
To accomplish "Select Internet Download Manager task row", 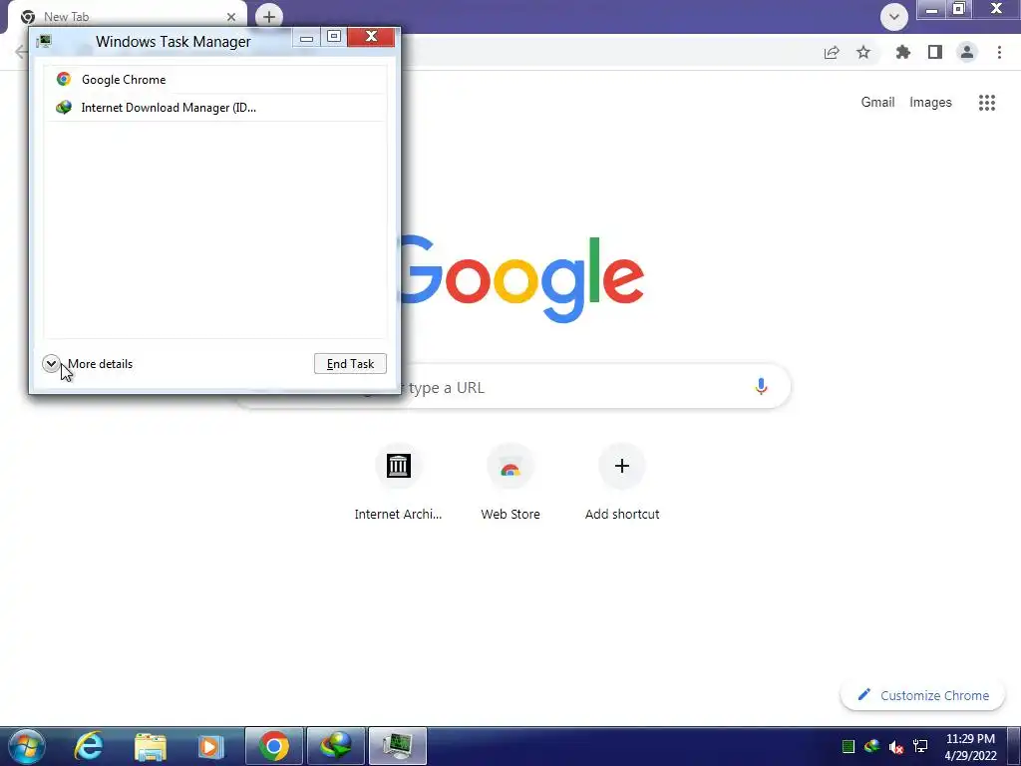I will [x=216, y=108].
